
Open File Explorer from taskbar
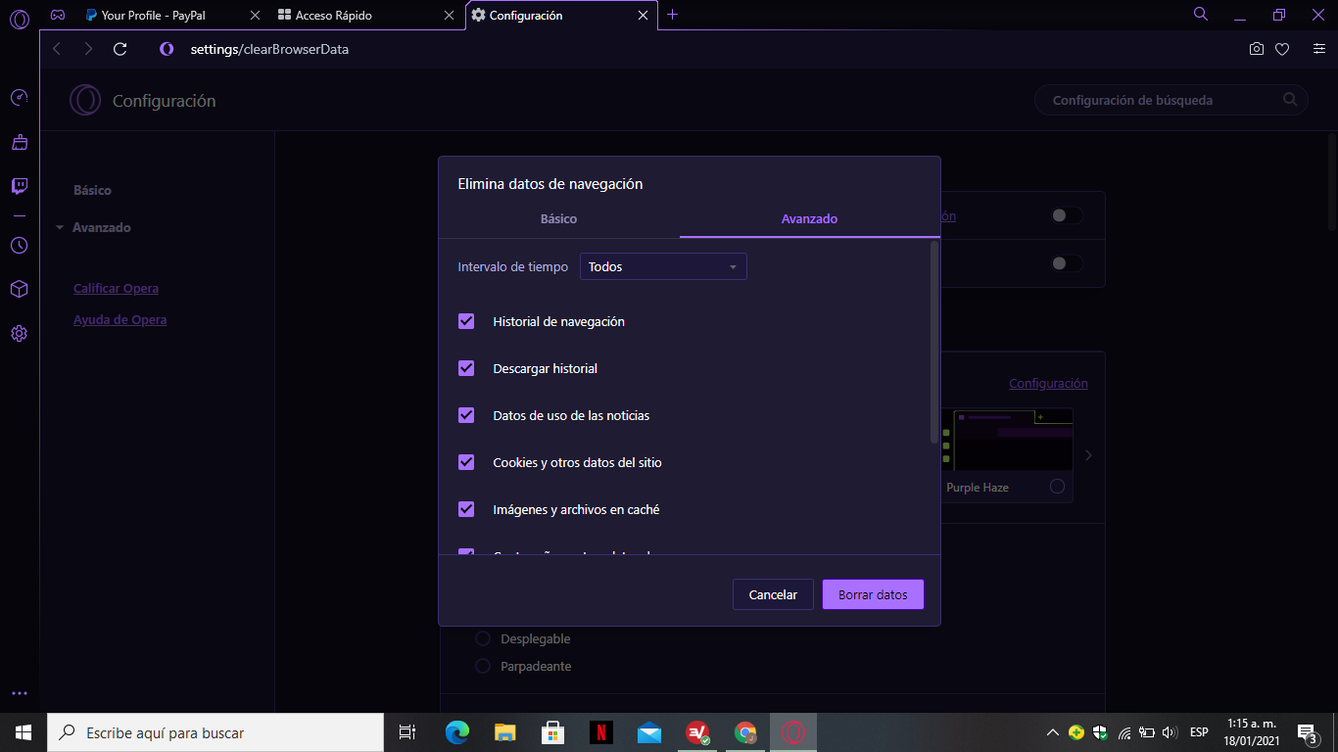pos(504,732)
